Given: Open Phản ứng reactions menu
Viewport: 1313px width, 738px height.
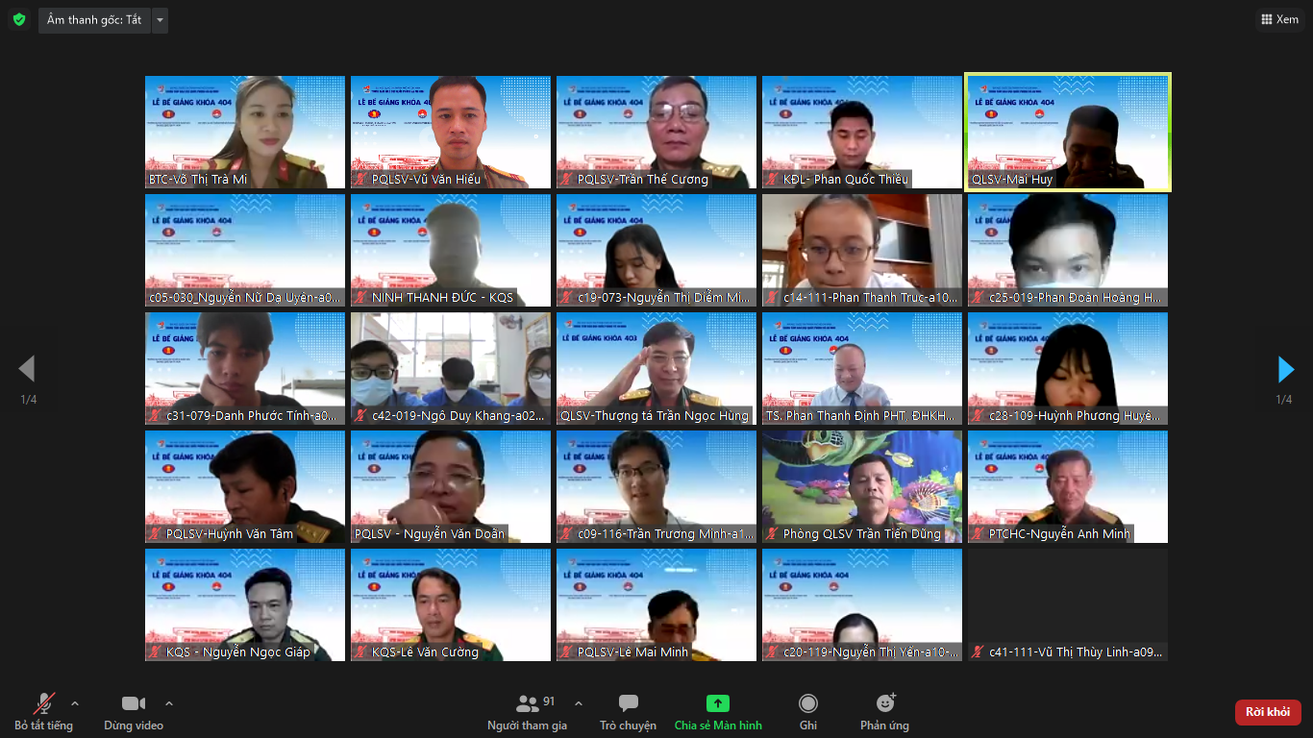Looking at the screenshot, I should pos(885,712).
